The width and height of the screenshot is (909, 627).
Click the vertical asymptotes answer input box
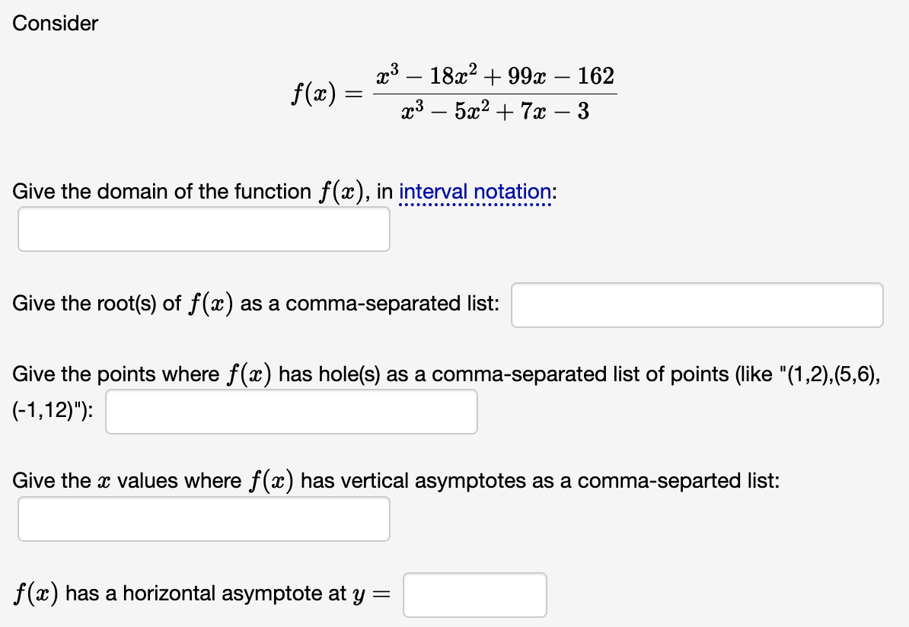point(203,519)
